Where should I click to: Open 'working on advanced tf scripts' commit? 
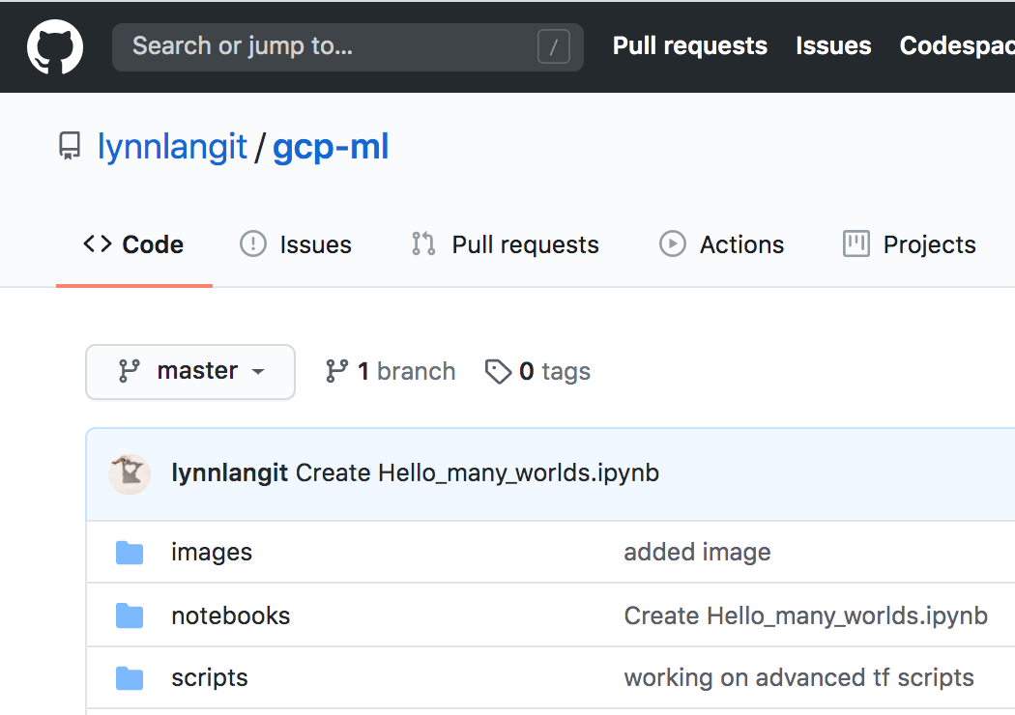798,677
